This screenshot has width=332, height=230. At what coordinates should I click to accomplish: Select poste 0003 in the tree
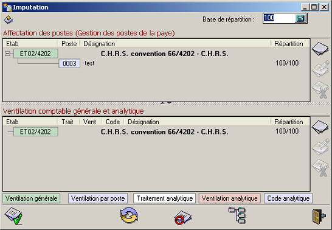click(x=69, y=63)
